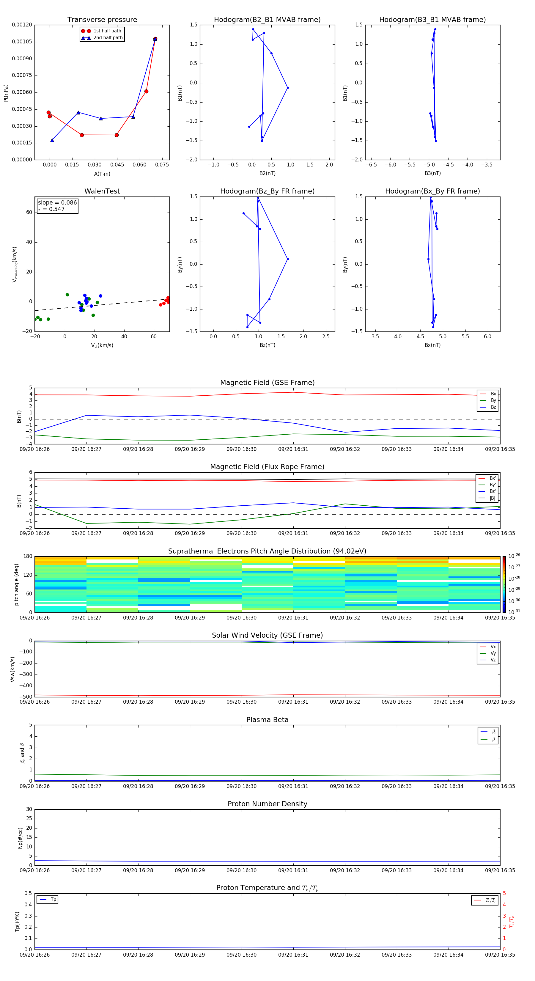Select the "Tp" legend entry
Screen dimensions: 535x981
47,900
